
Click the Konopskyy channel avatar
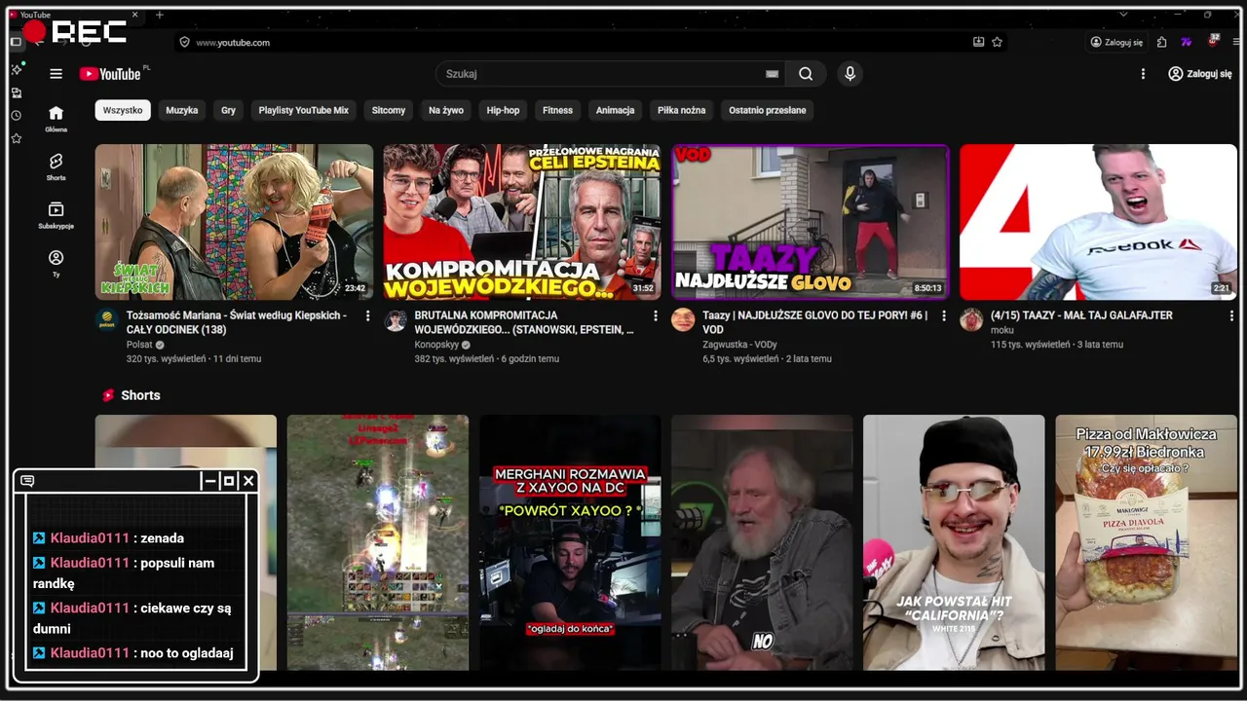pos(396,320)
